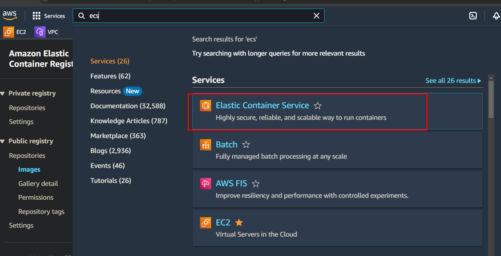The width and height of the screenshot is (501, 256).
Task: Launch CloudShell from the top bar
Action: click(473, 16)
